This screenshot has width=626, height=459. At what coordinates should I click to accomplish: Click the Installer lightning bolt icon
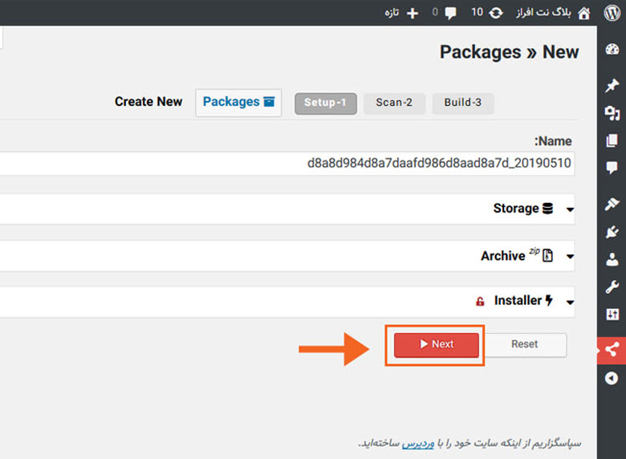549,300
